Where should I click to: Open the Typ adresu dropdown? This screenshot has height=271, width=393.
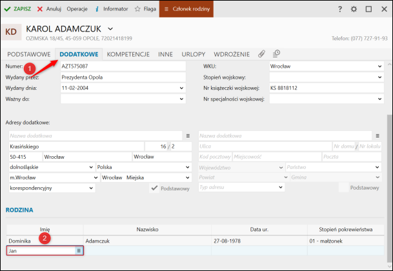[281, 187]
